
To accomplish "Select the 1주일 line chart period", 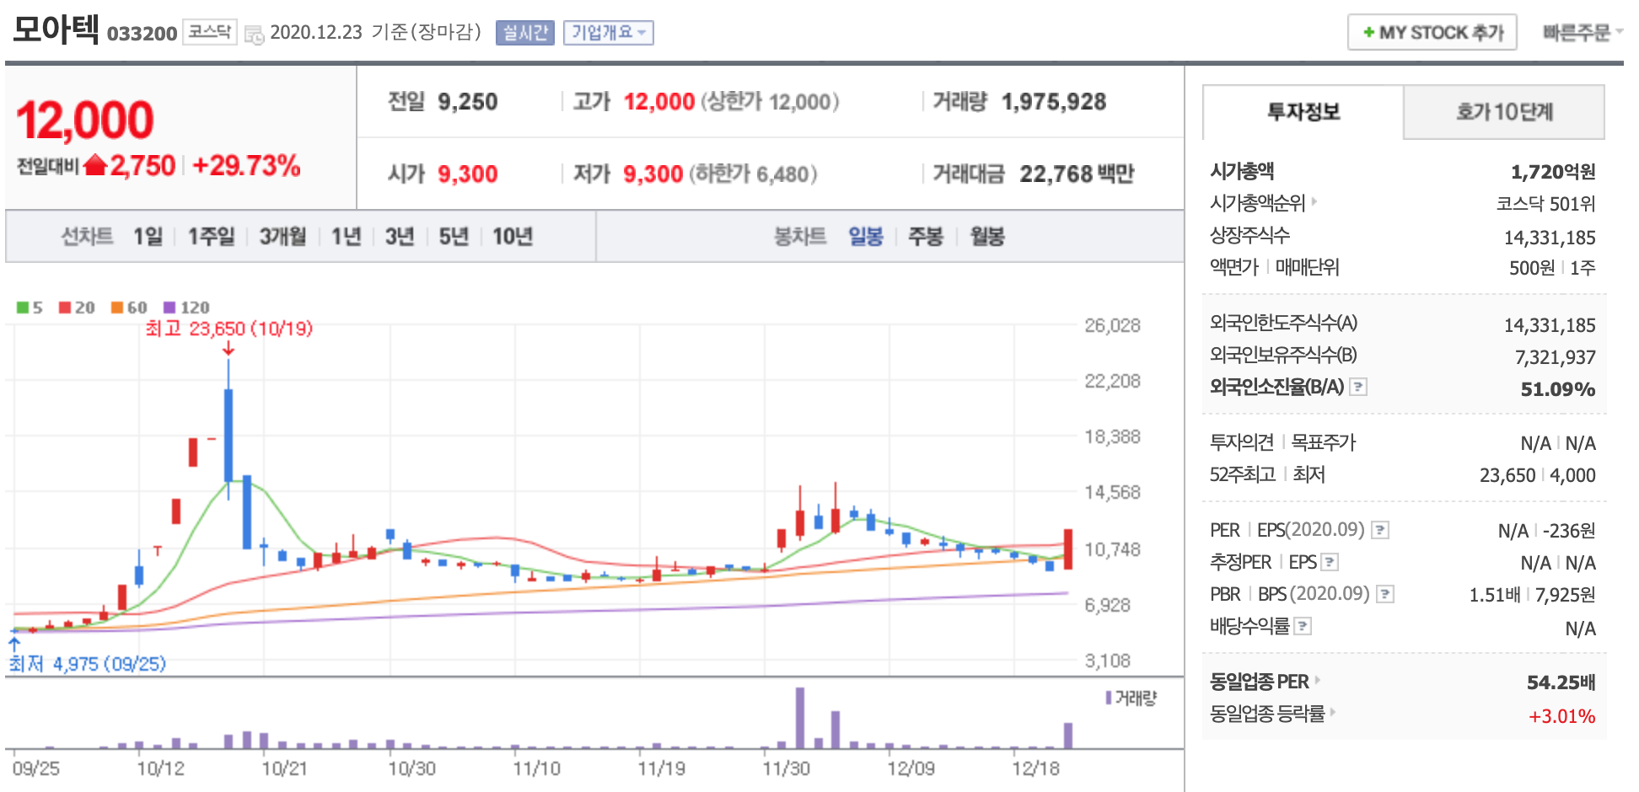I will click(211, 237).
